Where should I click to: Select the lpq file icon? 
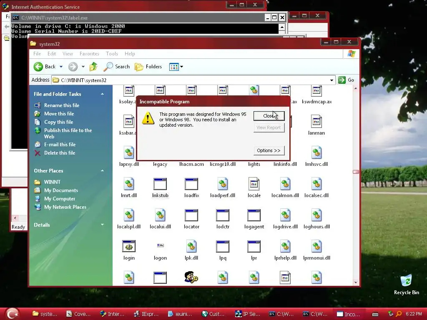tap(223, 247)
